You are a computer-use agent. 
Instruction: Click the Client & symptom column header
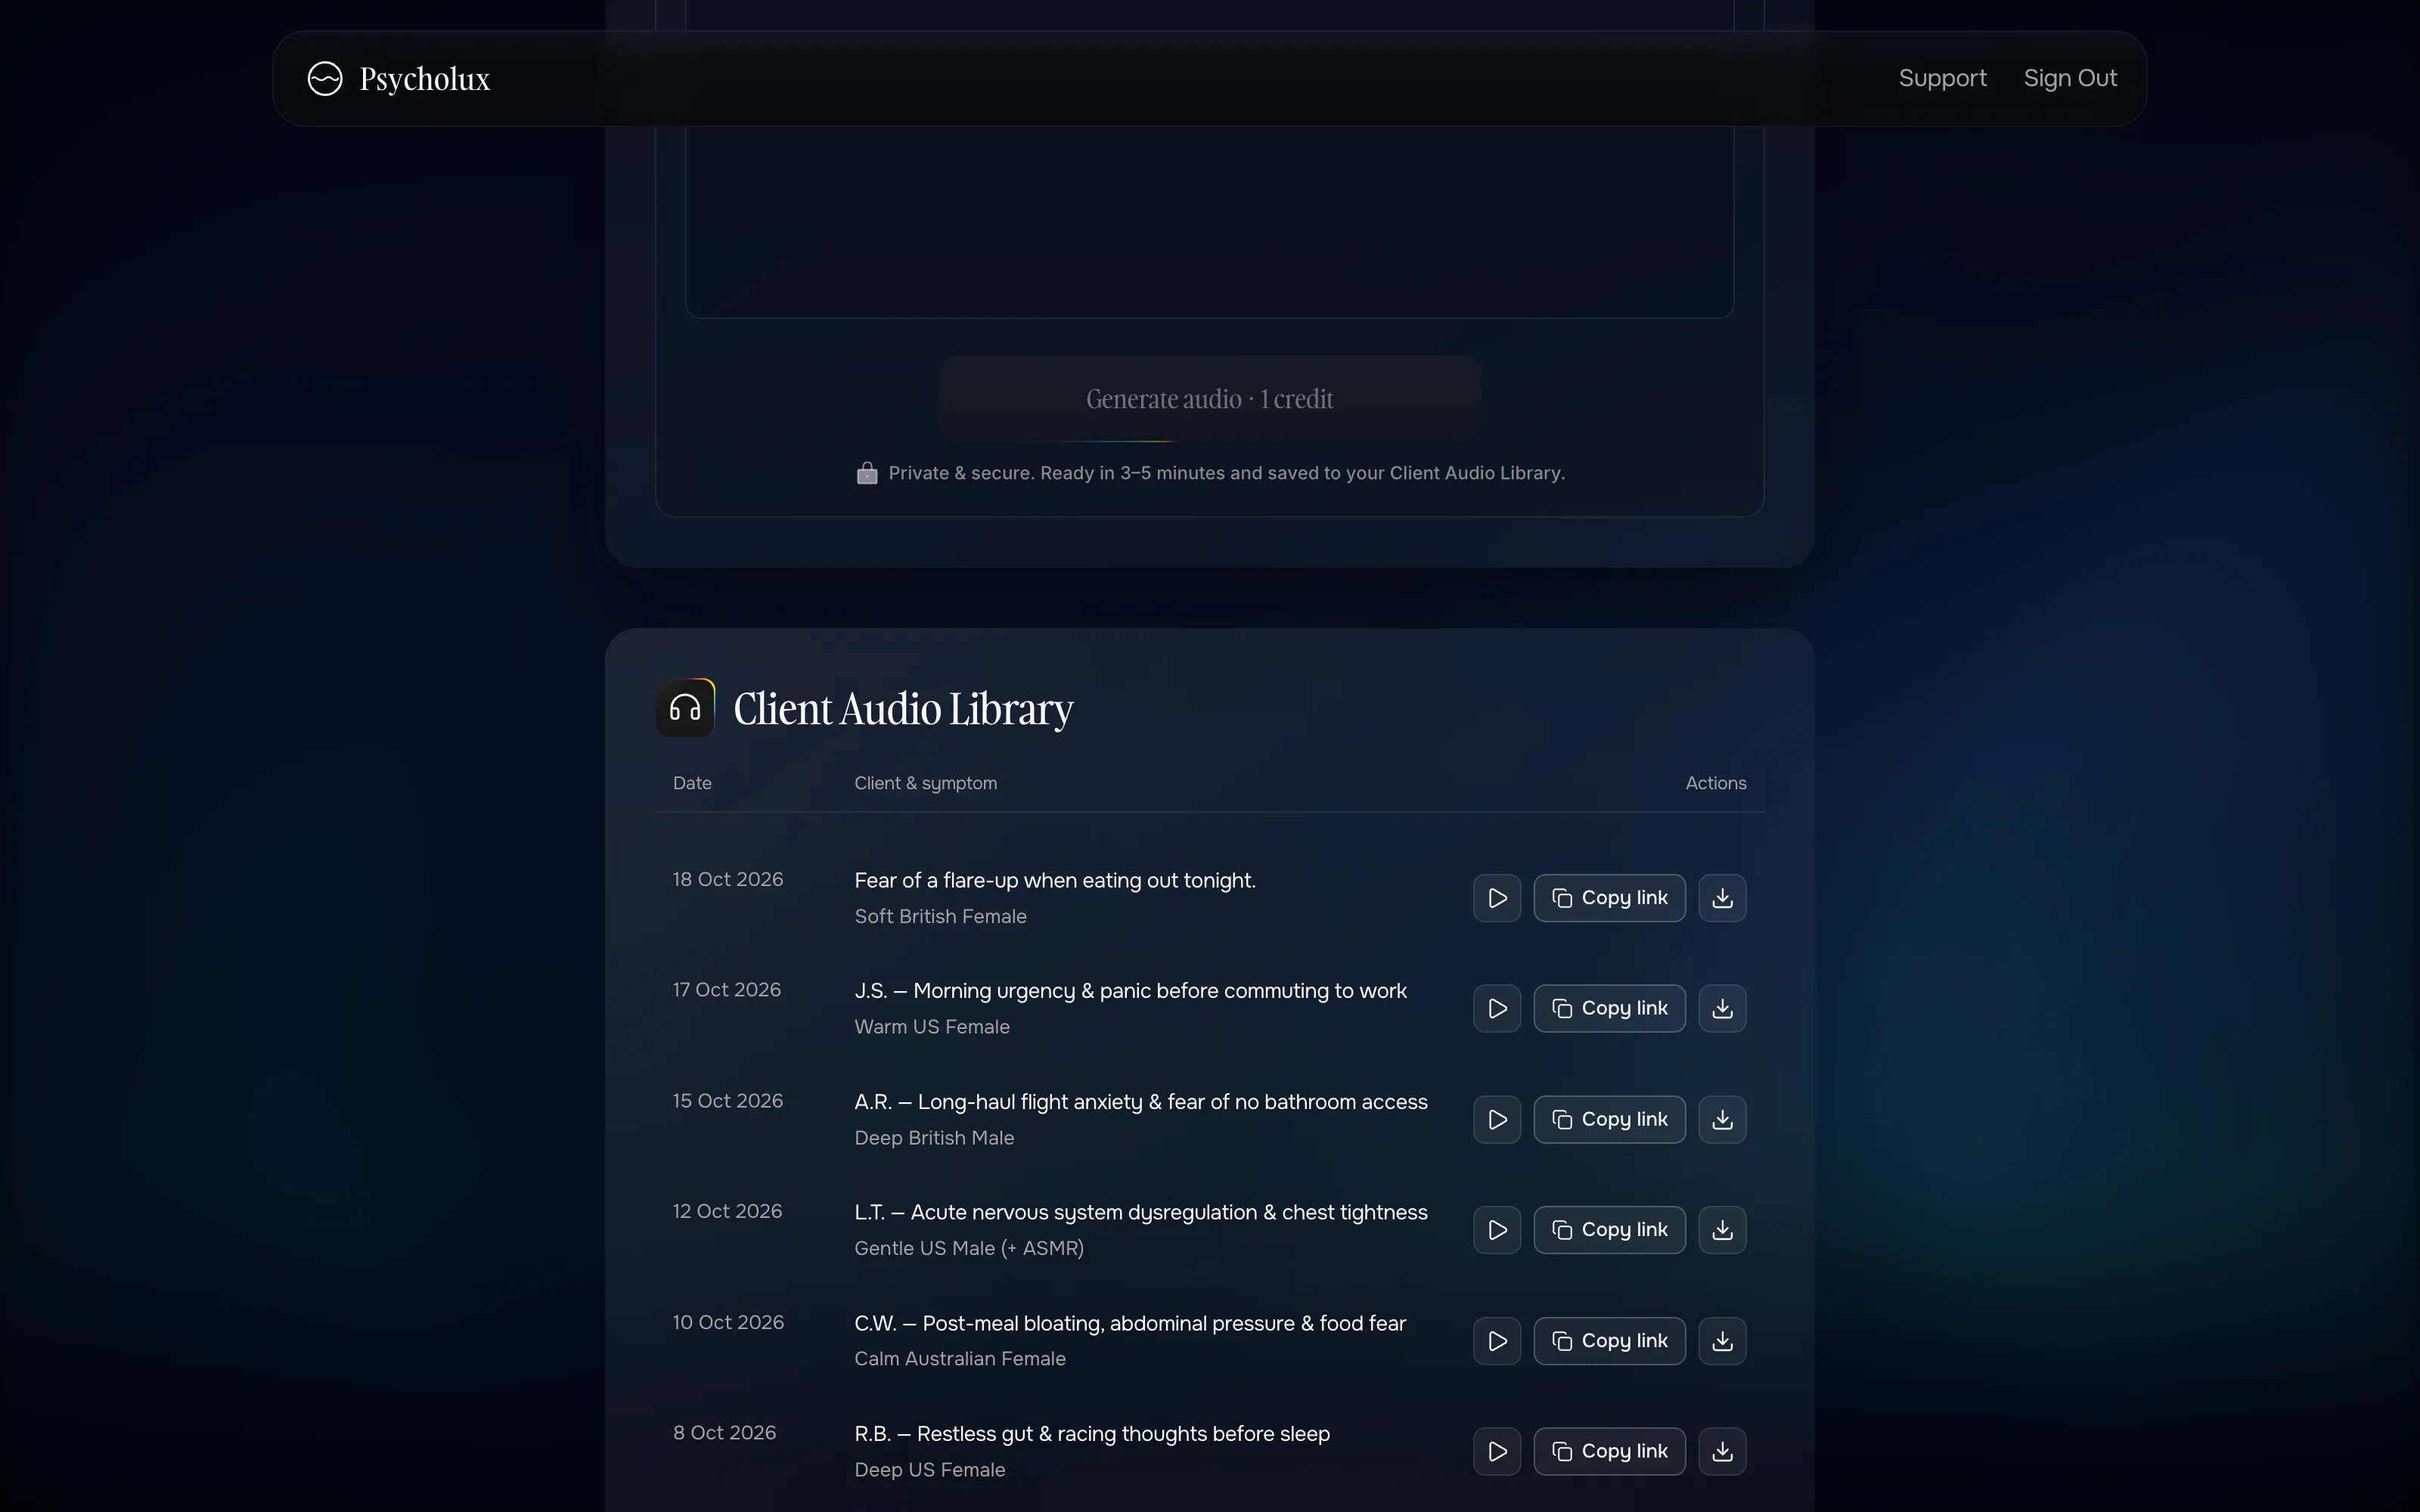[x=925, y=783]
